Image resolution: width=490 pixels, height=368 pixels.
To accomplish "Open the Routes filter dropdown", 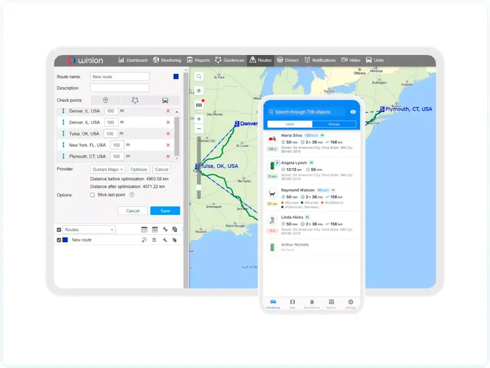I will pos(89,230).
